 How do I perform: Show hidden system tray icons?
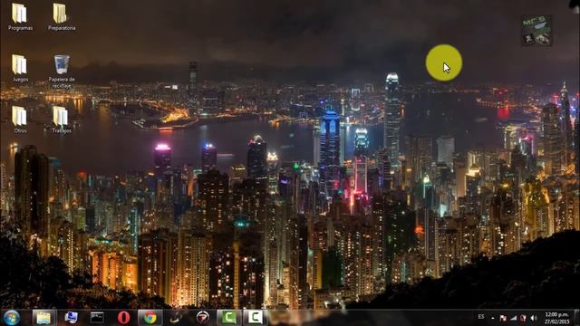493,318
